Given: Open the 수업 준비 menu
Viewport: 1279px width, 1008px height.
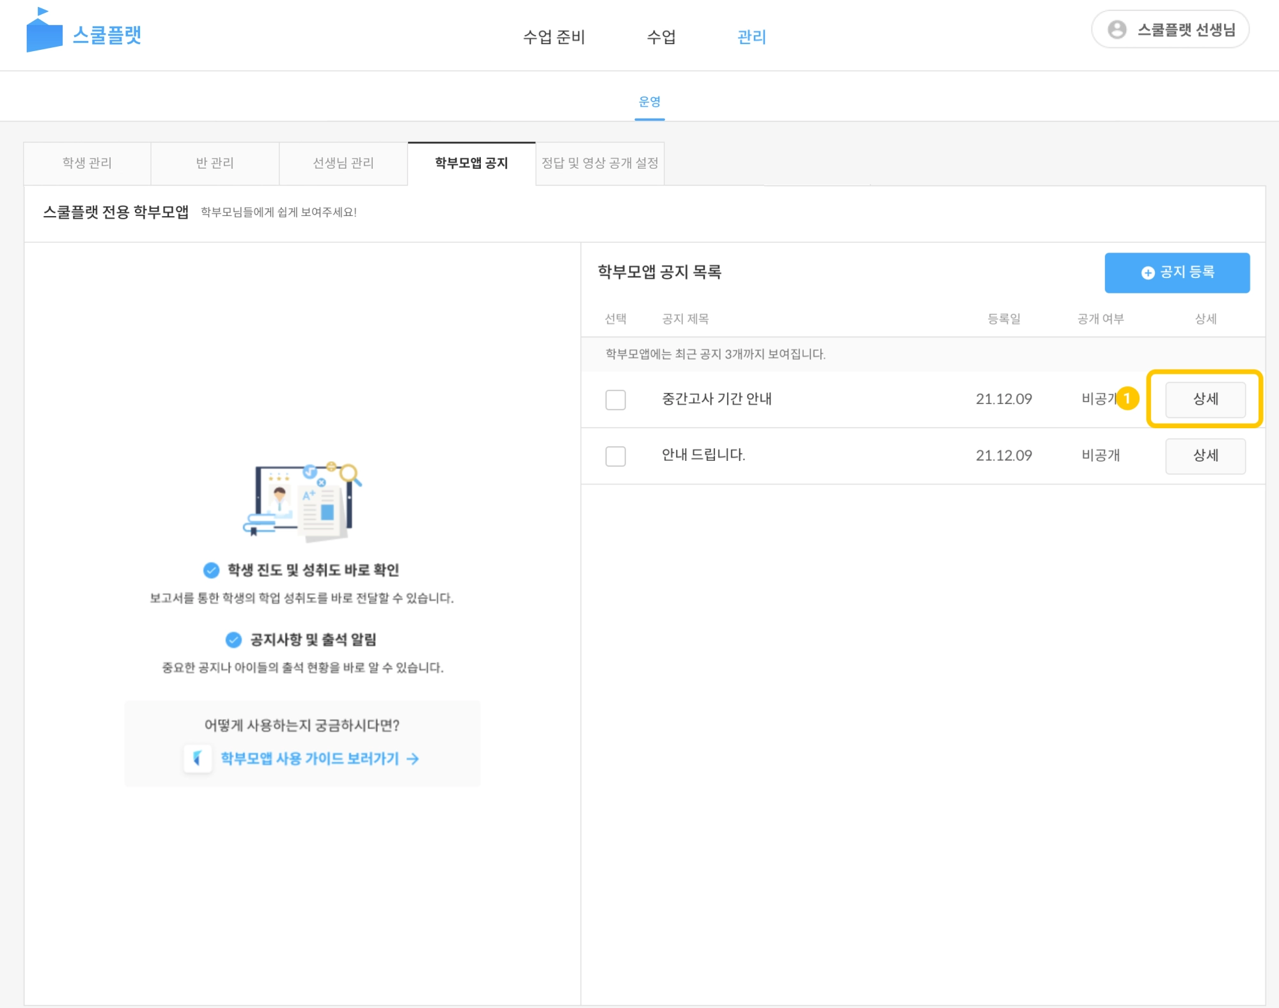Looking at the screenshot, I should click(x=554, y=37).
